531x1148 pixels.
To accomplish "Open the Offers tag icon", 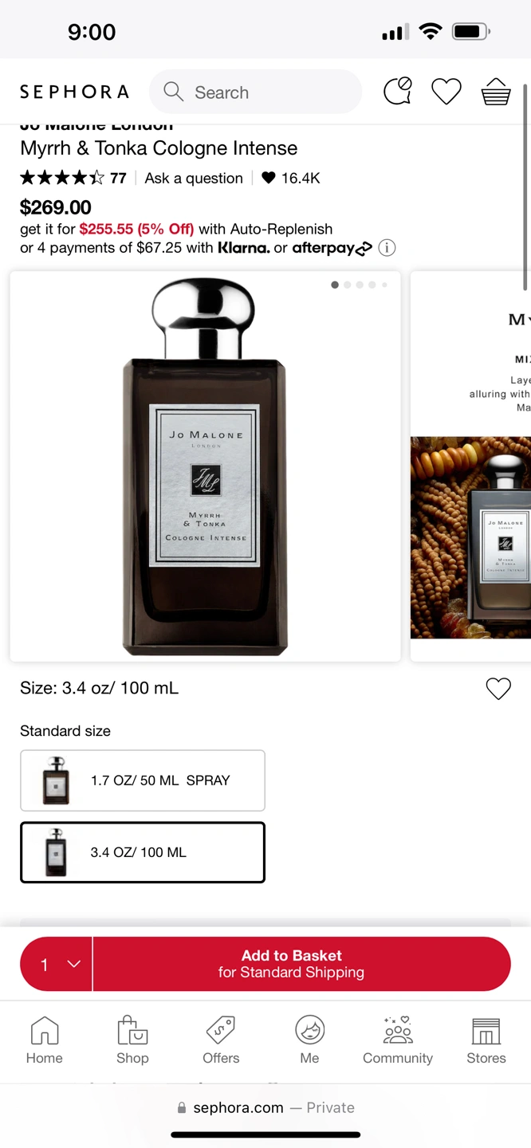I will point(221,1040).
